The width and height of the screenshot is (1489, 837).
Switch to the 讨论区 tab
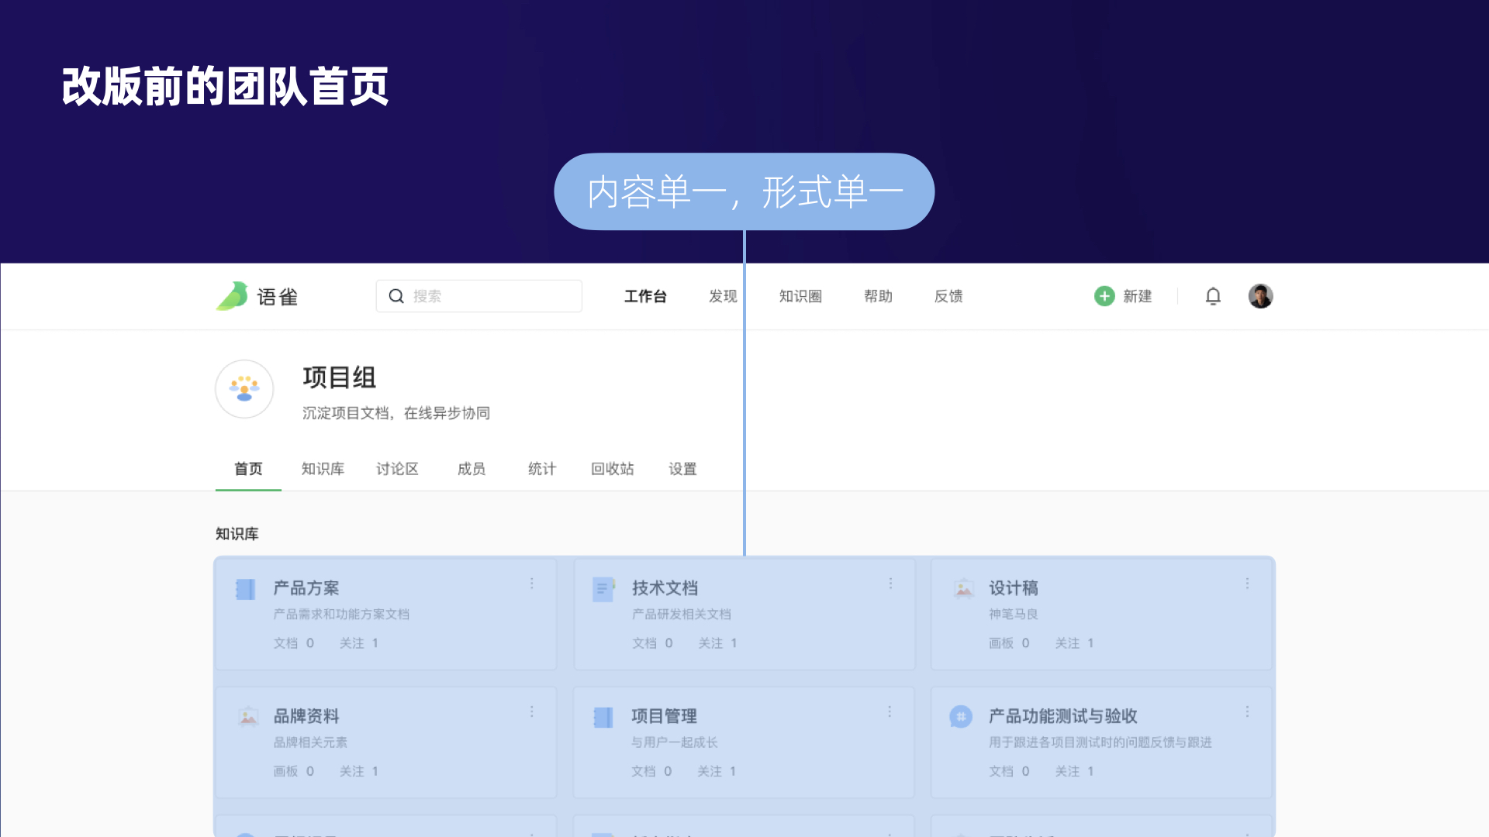coord(397,469)
